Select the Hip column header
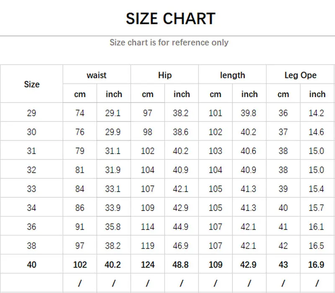 [x=165, y=75]
